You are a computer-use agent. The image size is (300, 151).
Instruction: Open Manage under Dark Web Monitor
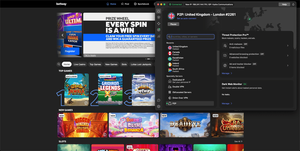coord(227,103)
